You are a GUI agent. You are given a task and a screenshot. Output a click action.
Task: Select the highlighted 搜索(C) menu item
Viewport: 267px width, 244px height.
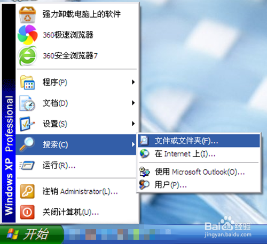point(76,144)
